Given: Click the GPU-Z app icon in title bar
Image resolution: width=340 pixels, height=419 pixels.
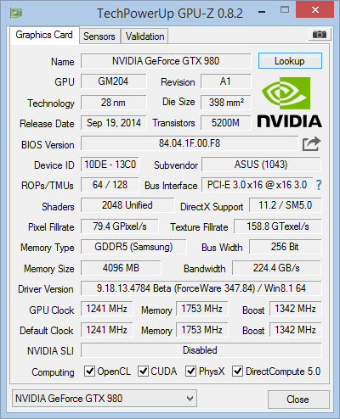Looking at the screenshot, I should pyautogui.click(x=16, y=13).
